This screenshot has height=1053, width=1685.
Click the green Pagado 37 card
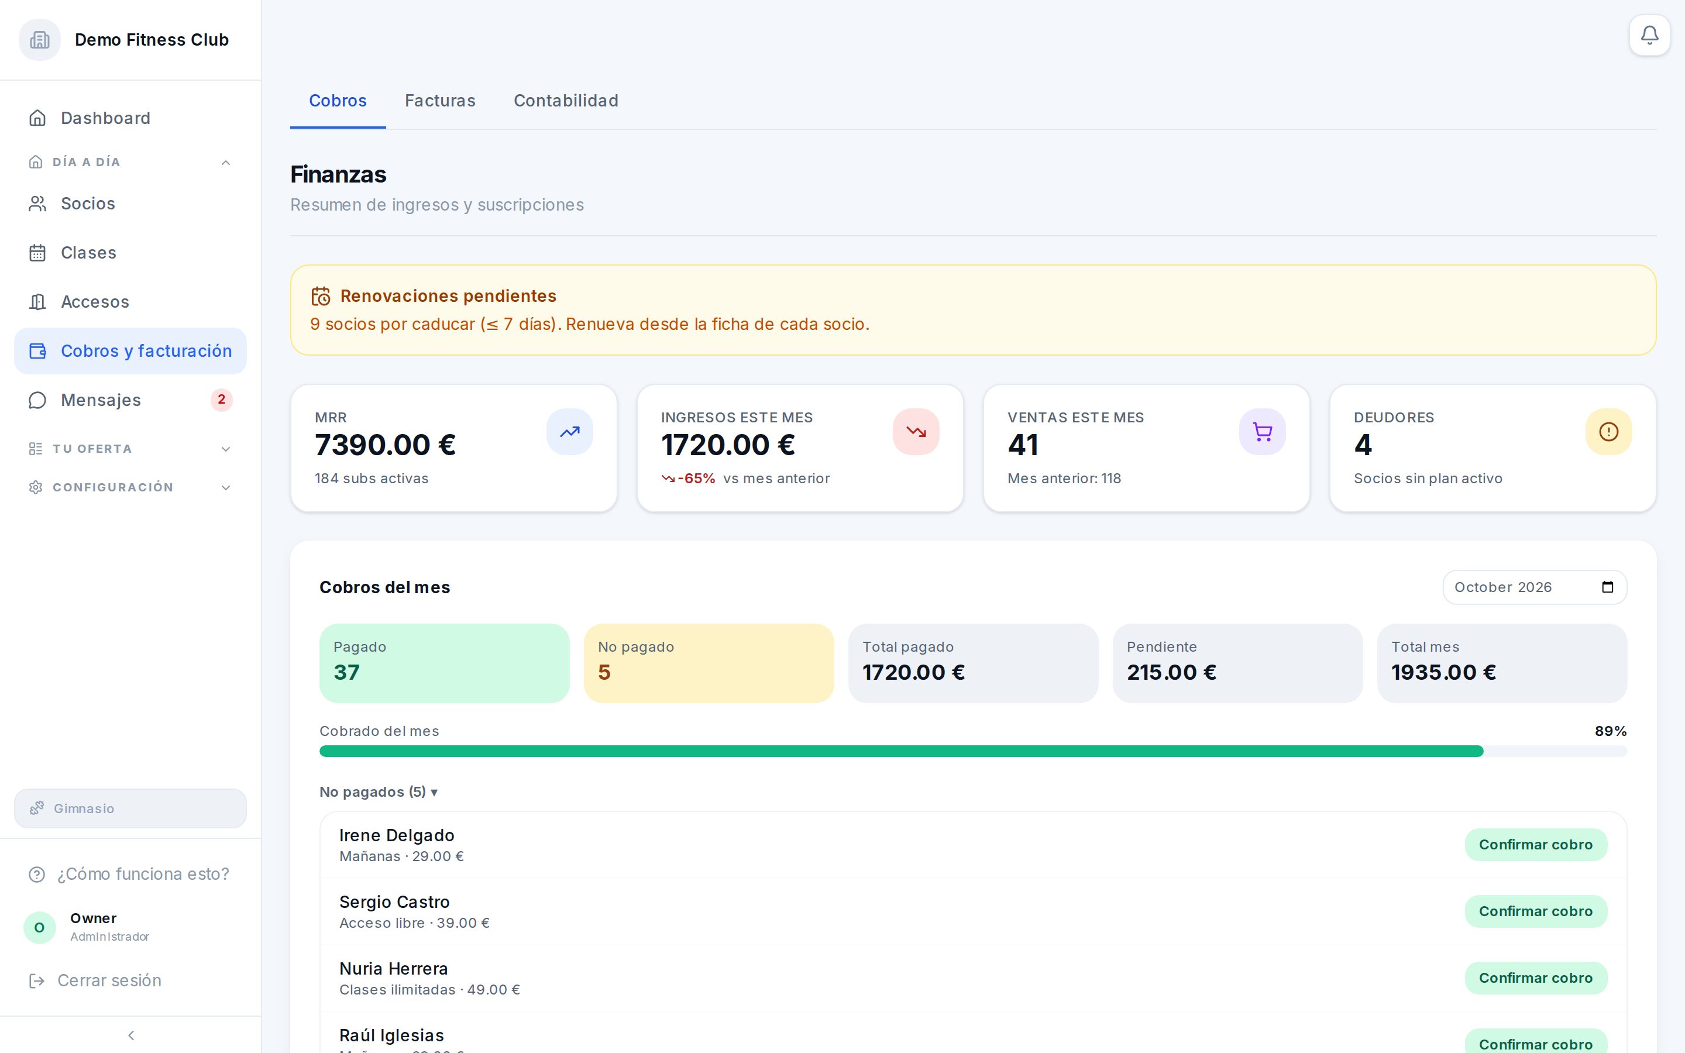coord(444,663)
